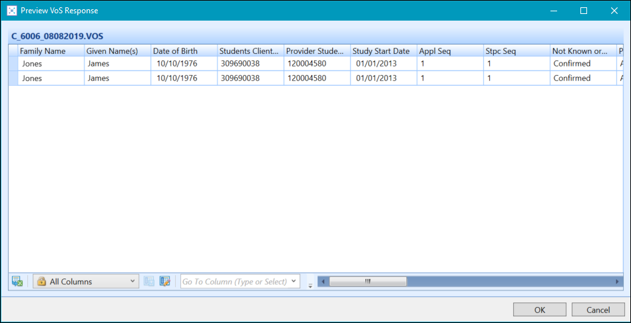The height and width of the screenshot is (323, 631).
Task: Click the export grid to Excel icon
Action: [x=17, y=281]
